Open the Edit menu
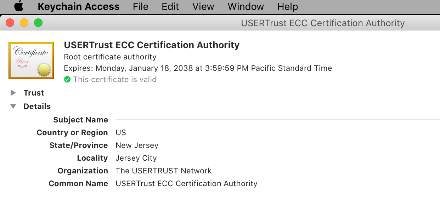Image resolution: width=440 pixels, height=201 pixels. click(x=170, y=6)
